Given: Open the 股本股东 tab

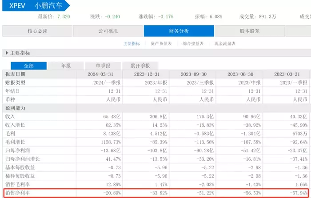Looking at the screenshot, I should [249, 31].
